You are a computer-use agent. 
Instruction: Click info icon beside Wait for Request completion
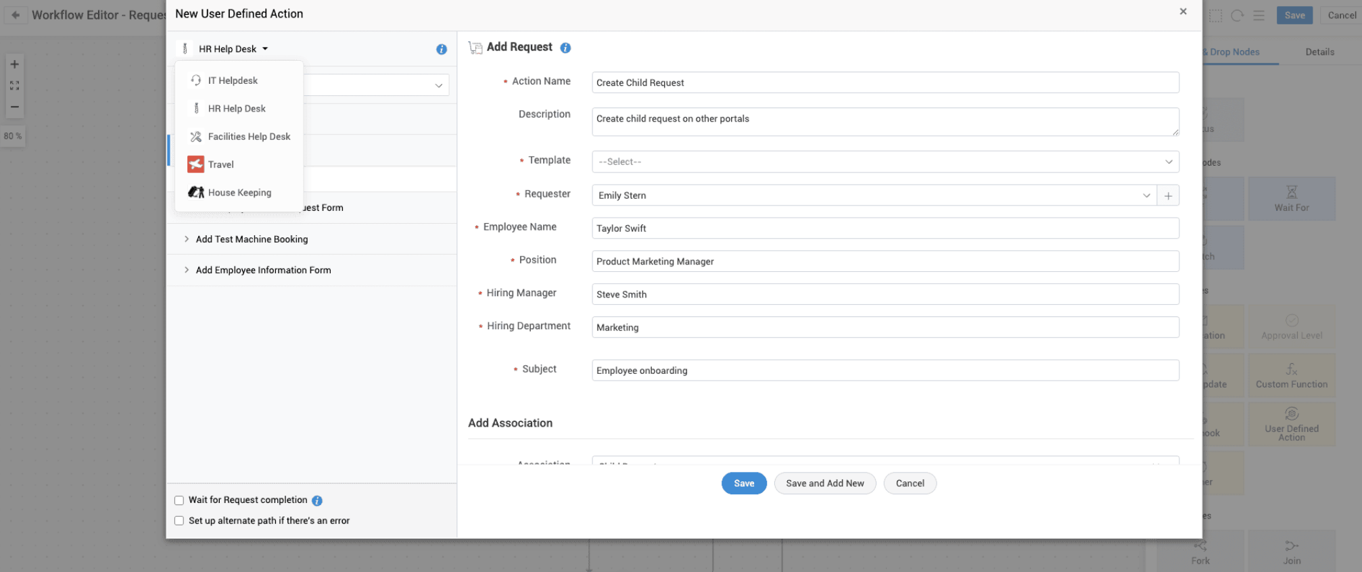tap(317, 501)
